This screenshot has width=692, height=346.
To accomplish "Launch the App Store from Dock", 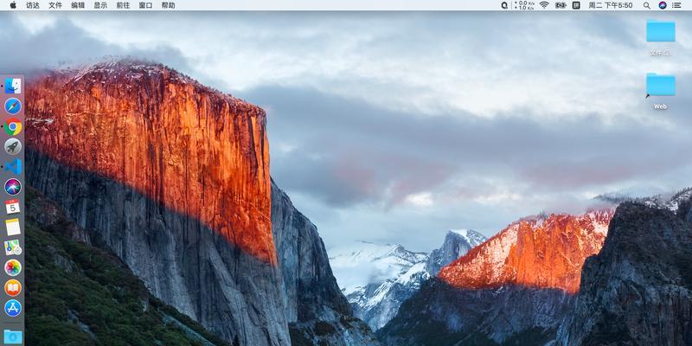I will click(13, 308).
